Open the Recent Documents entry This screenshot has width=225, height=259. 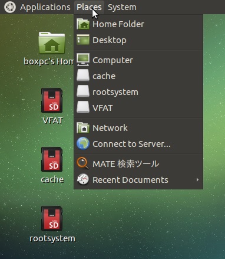[138, 180]
